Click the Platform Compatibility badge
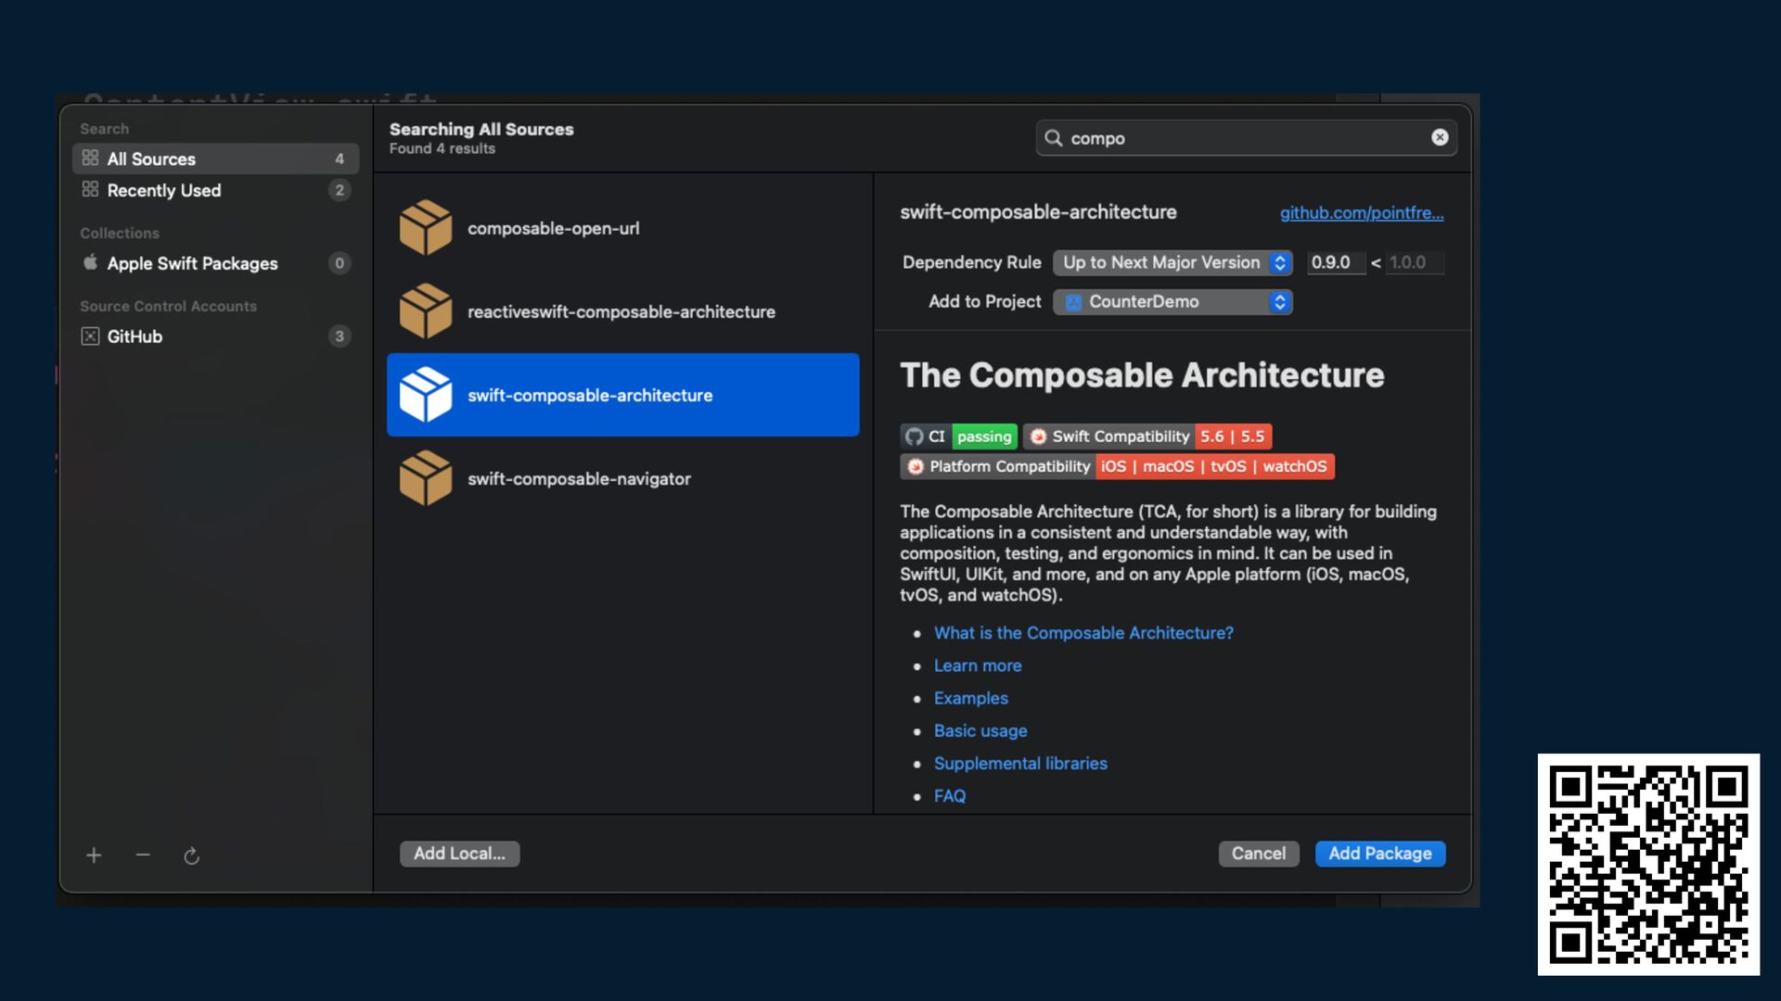Screen dimensions: 1781x1001 tap(1117, 466)
